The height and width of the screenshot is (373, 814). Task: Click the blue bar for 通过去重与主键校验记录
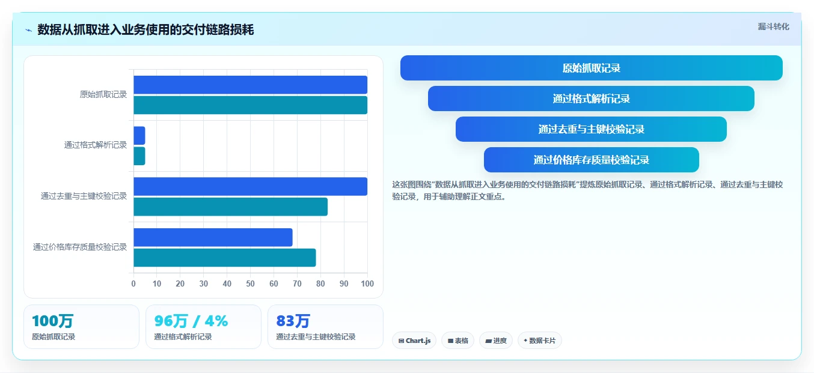coord(250,186)
